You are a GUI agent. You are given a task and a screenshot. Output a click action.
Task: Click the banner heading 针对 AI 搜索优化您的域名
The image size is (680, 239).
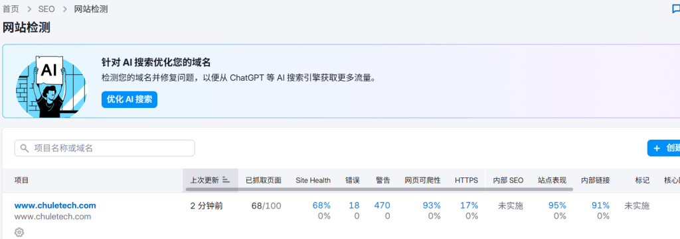156,62
